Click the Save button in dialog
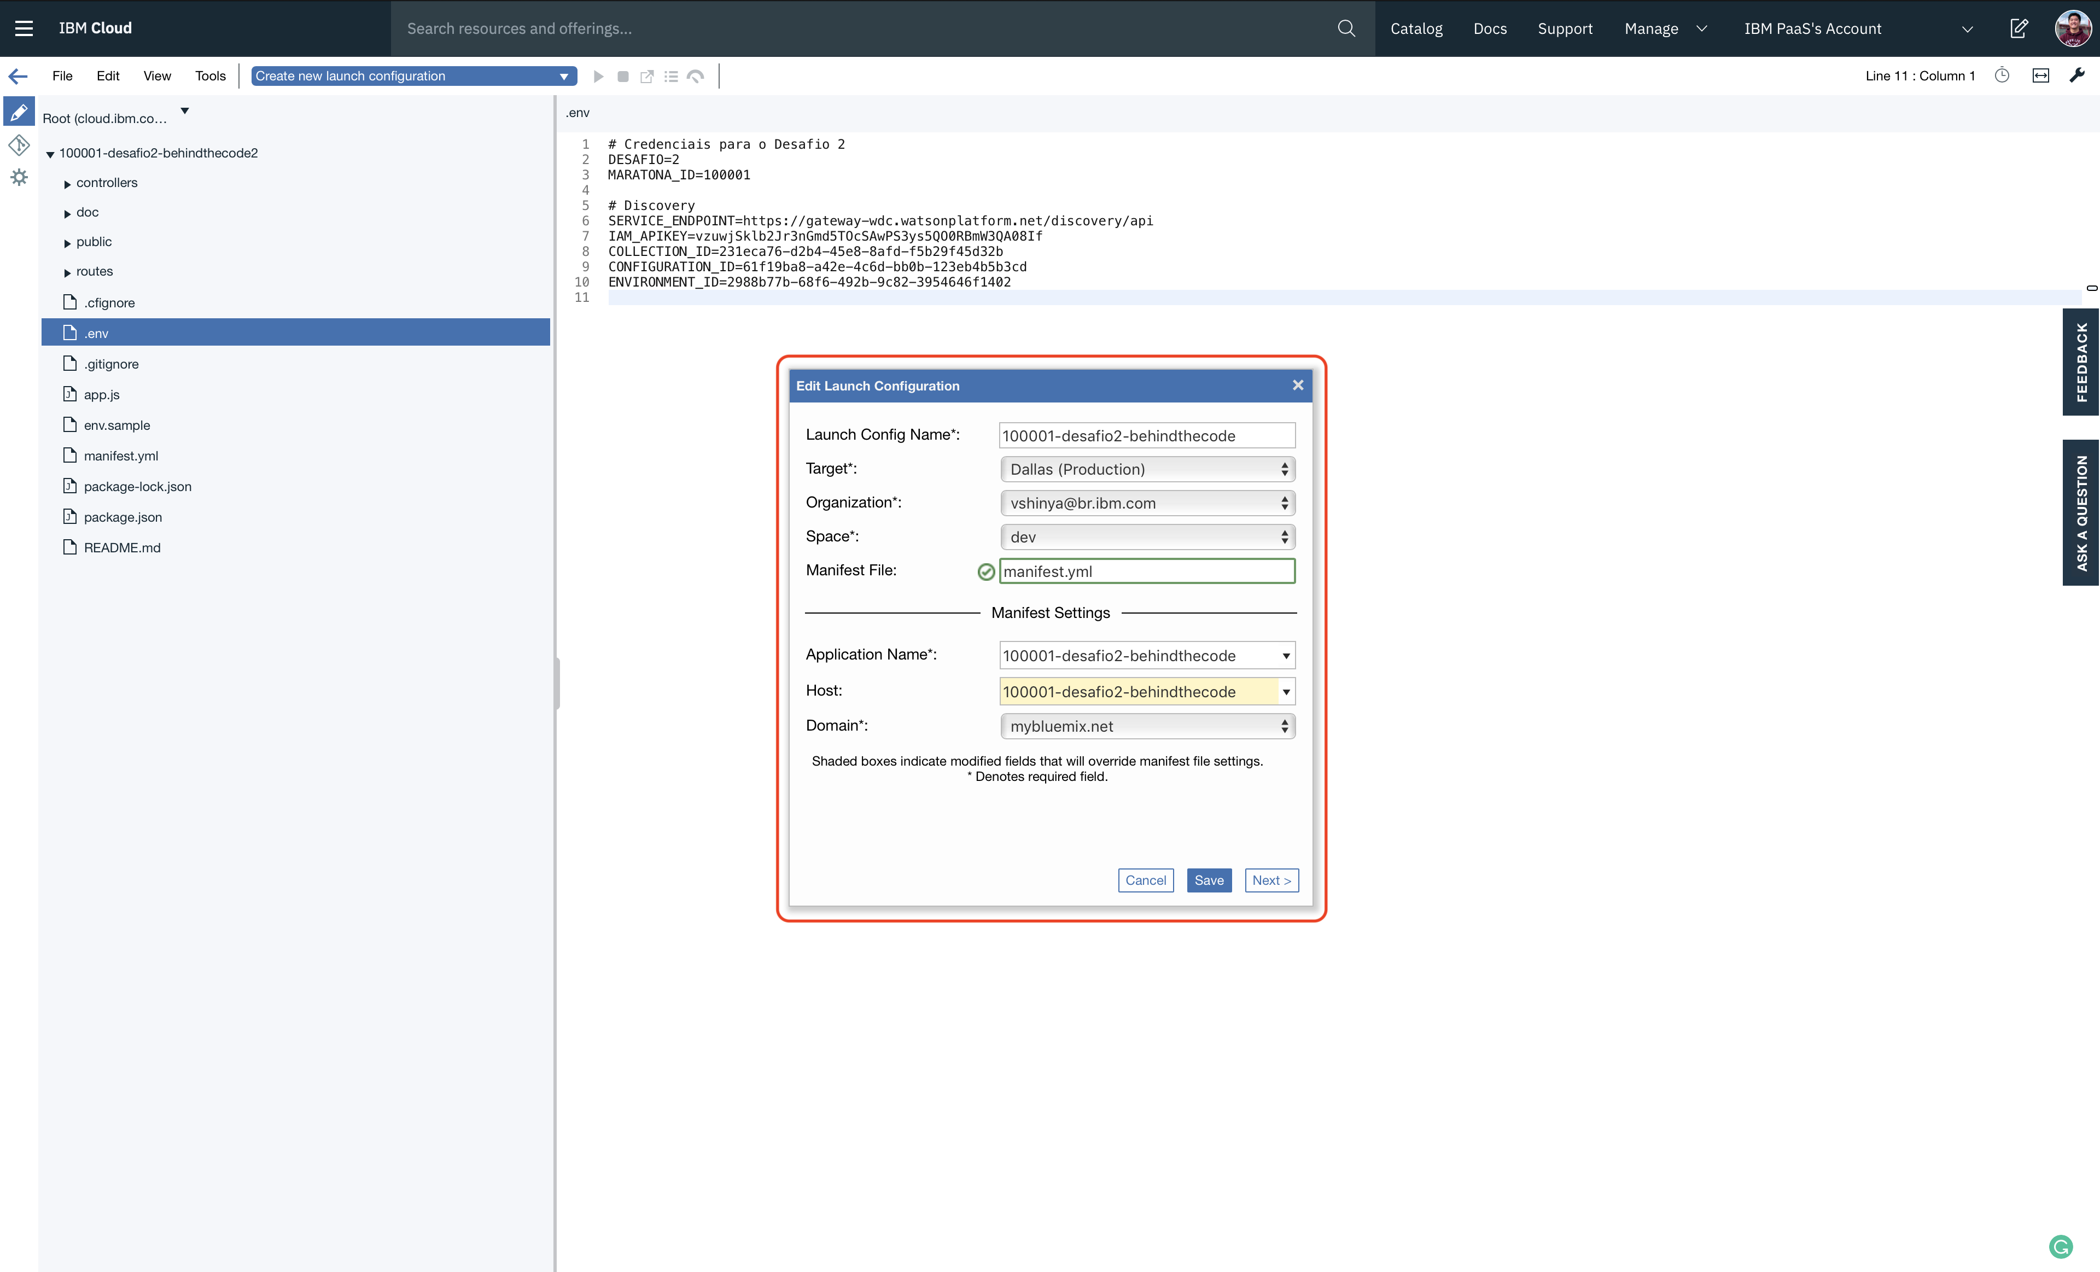Image resolution: width=2100 pixels, height=1272 pixels. click(x=1207, y=880)
